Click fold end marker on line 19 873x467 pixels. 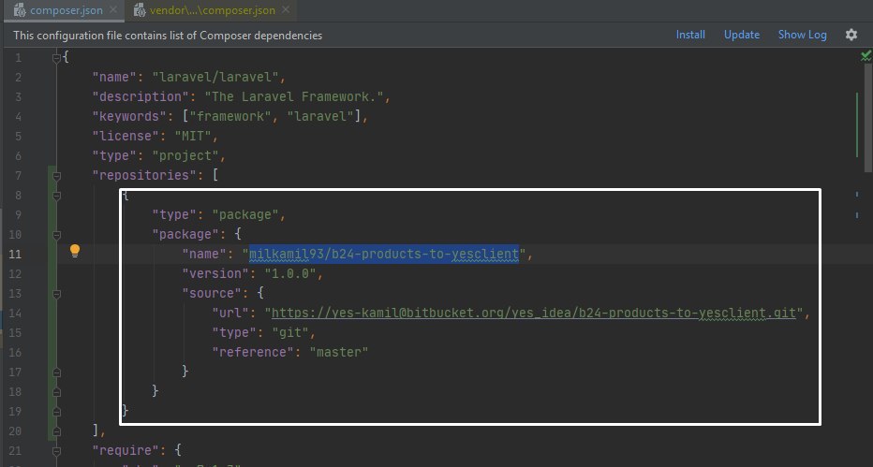coord(56,412)
